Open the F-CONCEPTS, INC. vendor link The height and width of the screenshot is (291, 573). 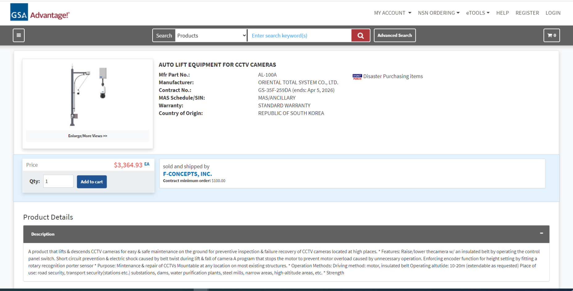pyautogui.click(x=187, y=174)
